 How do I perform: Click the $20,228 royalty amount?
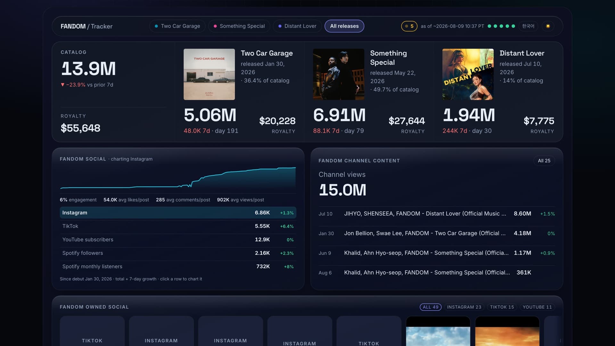click(277, 121)
